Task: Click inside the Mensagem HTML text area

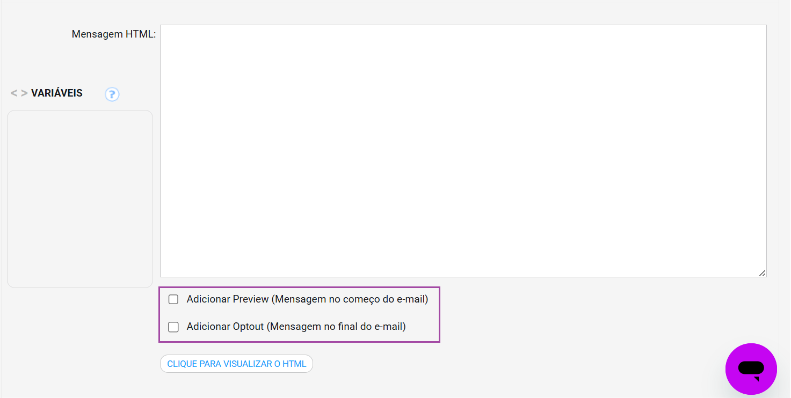Action: (463, 151)
